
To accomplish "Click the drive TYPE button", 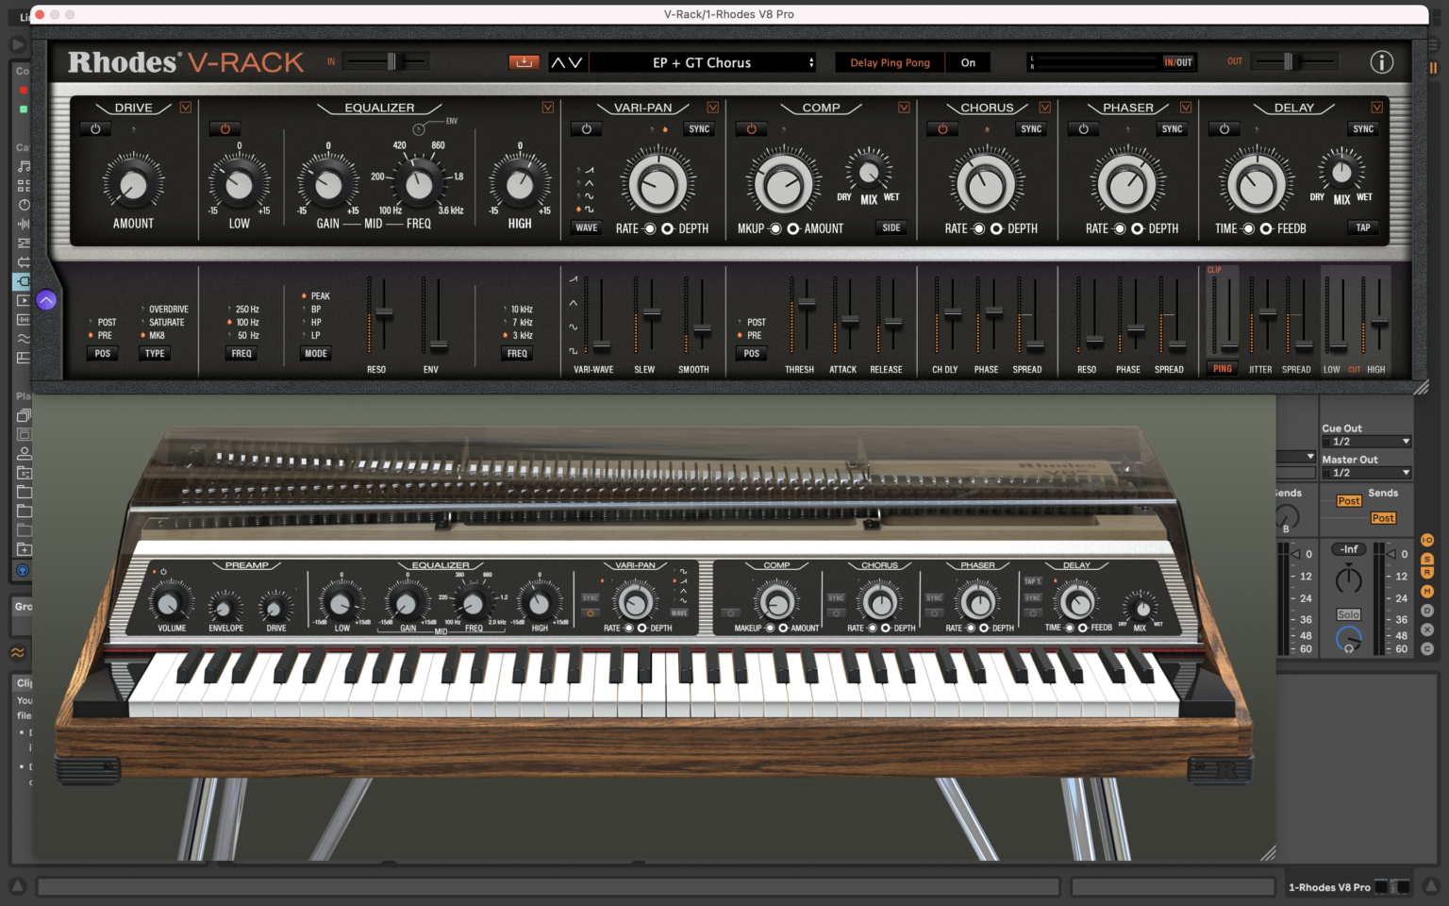I will tap(155, 354).
